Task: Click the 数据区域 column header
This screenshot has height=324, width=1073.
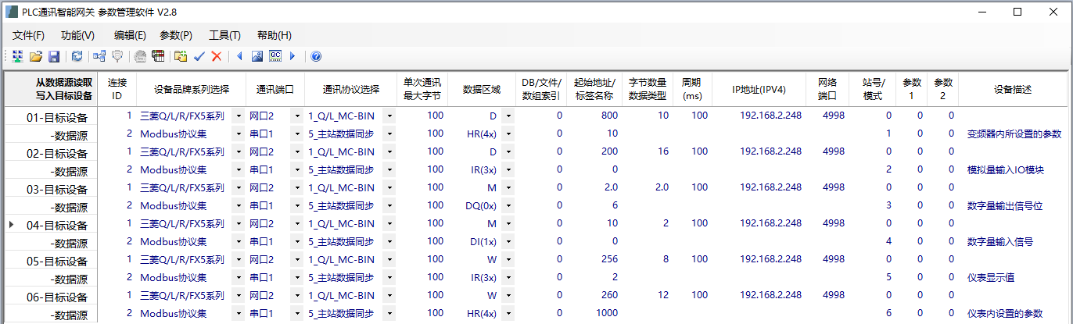Action: (x=481, y=89)
